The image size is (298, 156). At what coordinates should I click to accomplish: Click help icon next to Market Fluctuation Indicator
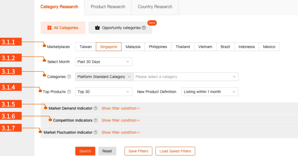(95, 132)
